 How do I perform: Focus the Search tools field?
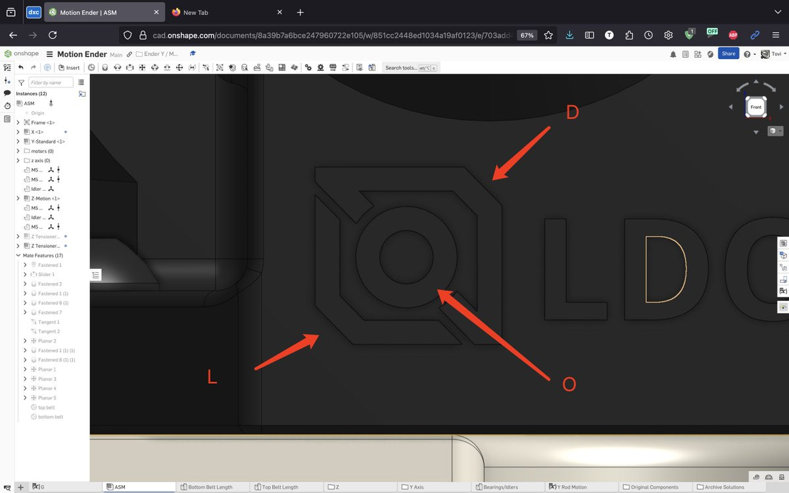(411, 68)
